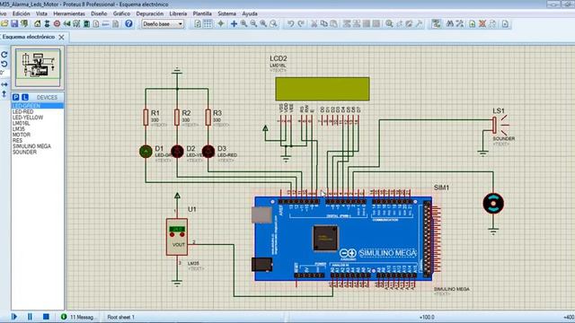The width and height of the screenshot is (575, 323).
Task: Click the zoom-to-area magnifier icon
Action: point(273,24)
